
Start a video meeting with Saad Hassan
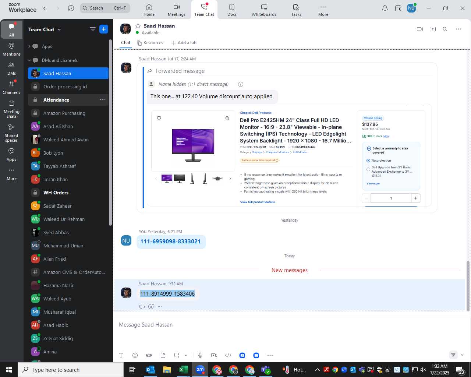420,29
